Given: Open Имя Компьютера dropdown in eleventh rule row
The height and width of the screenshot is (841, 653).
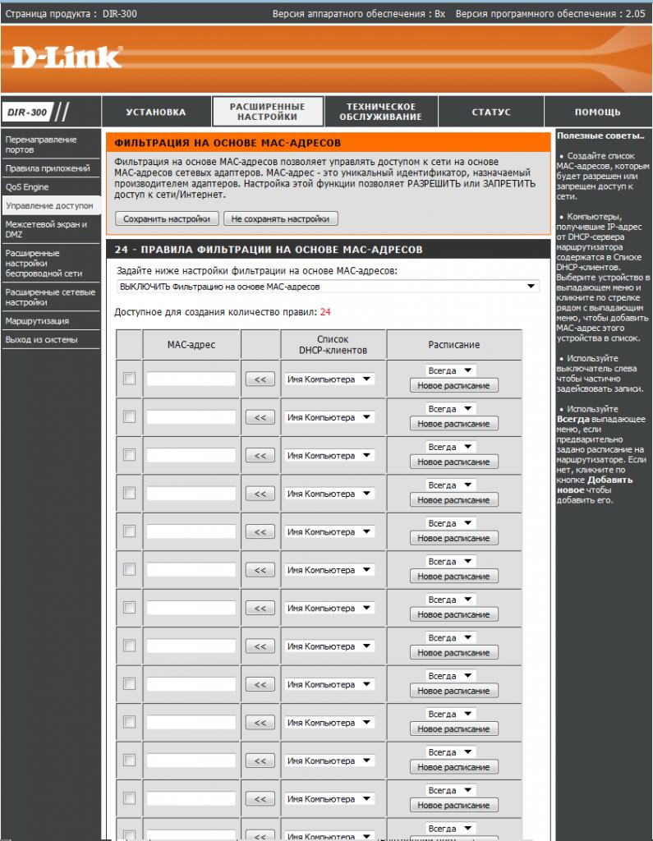Looking at the screenshot, I should coord(329,761).
